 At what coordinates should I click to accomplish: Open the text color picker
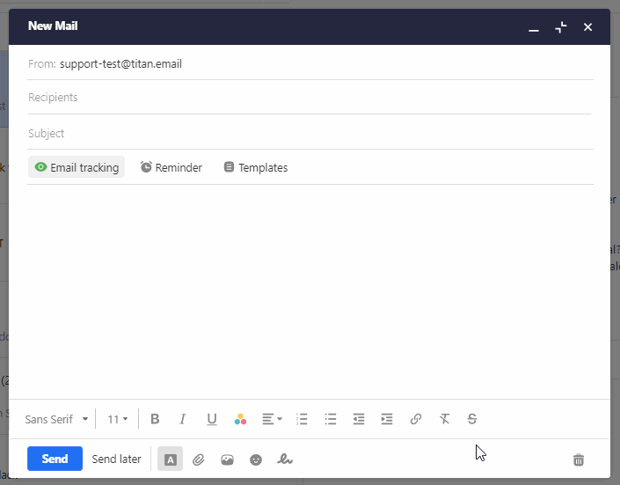click(240, 419)
